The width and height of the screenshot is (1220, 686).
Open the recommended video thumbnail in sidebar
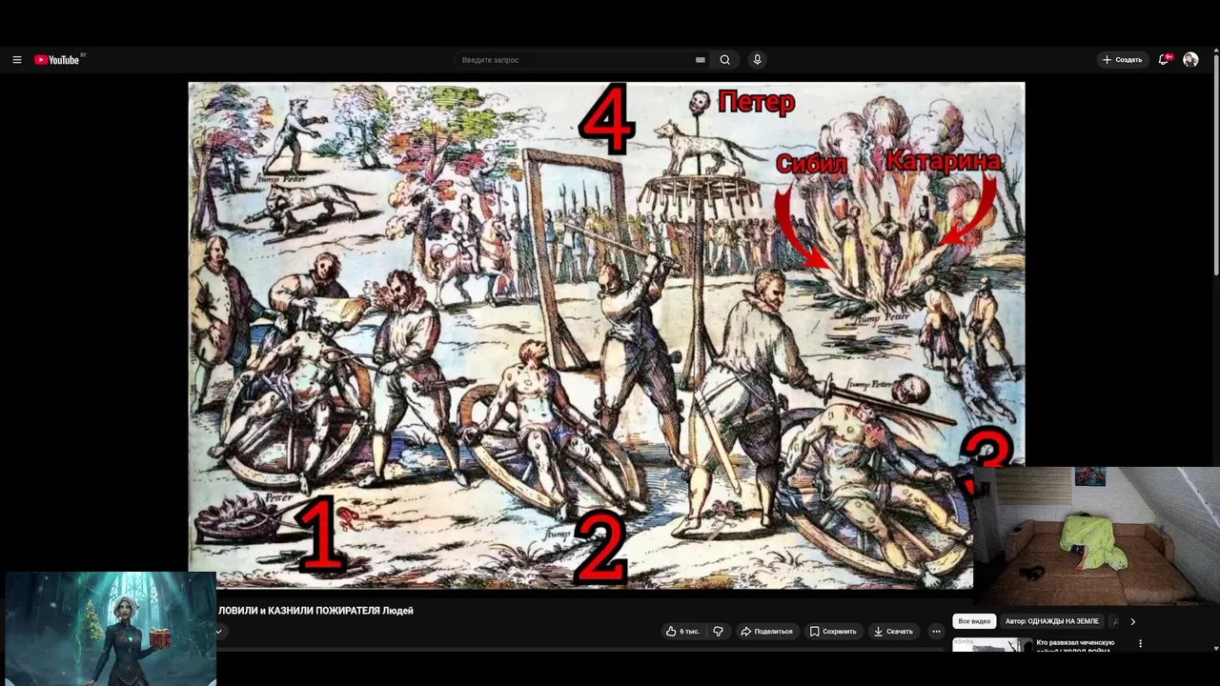pyautogui.click(x=992, y=645)
